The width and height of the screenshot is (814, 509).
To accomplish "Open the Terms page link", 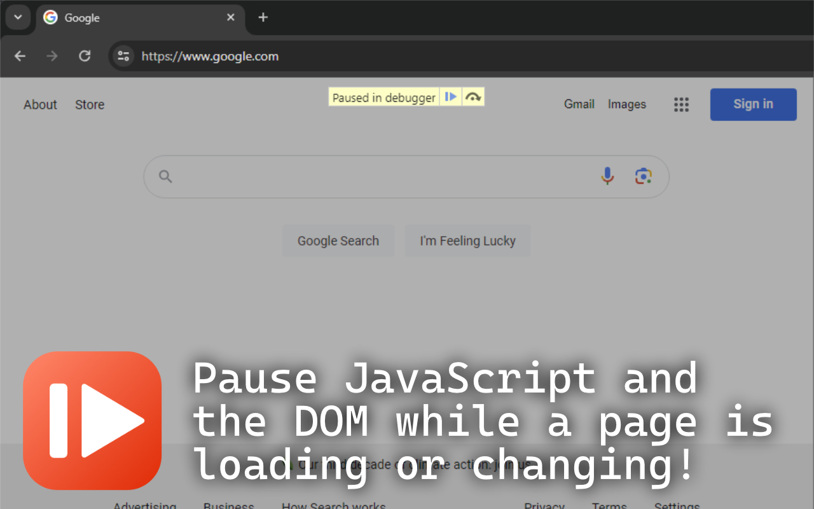I will [609, 505].
